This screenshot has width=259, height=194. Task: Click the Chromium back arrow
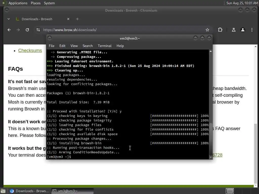point(9,30)
